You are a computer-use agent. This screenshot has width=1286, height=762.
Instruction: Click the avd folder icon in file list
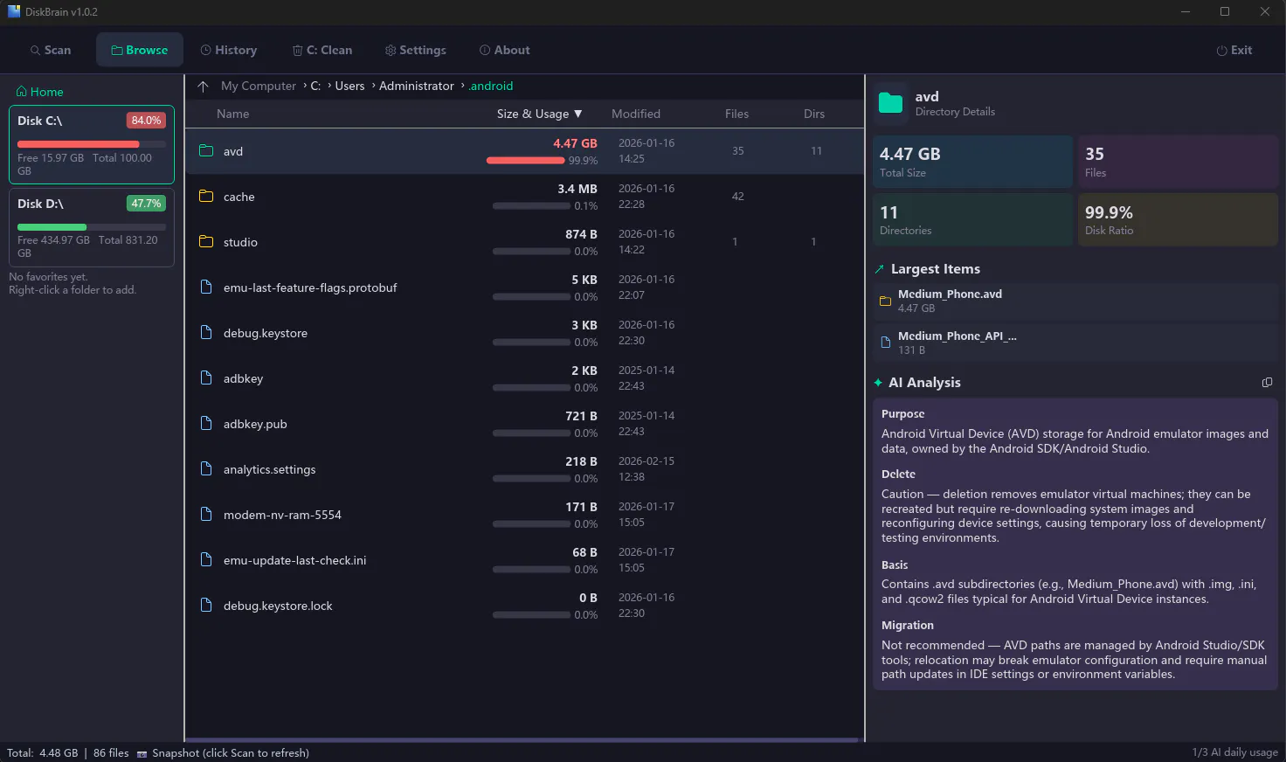click(x=206, y=150)
